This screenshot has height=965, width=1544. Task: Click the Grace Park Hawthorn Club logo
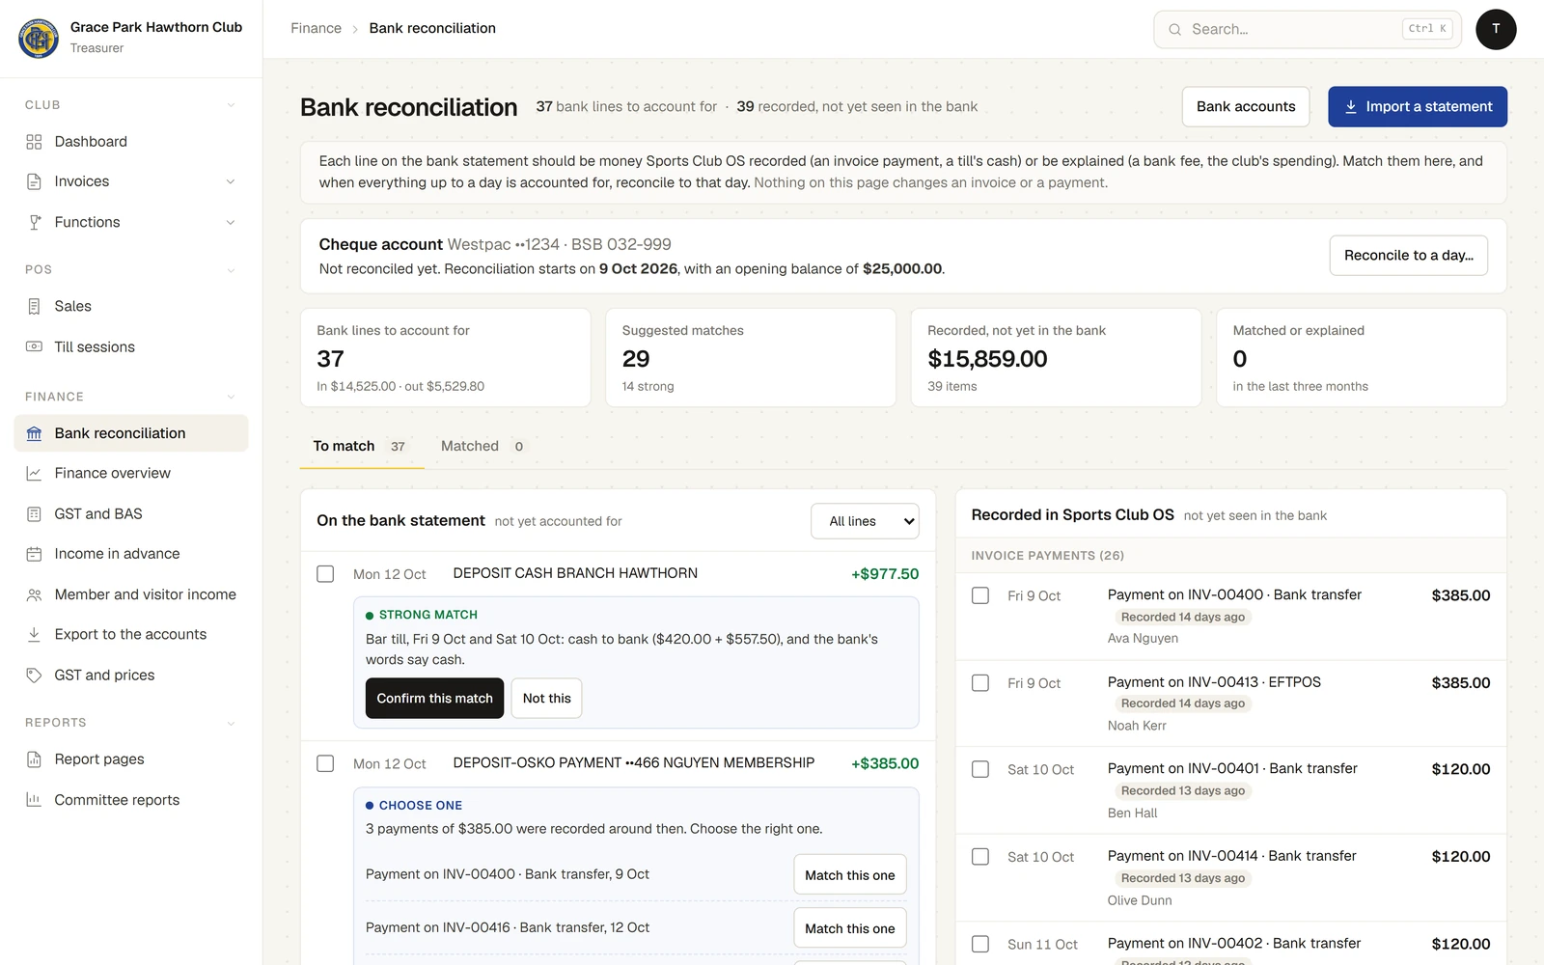coord(39,38)
